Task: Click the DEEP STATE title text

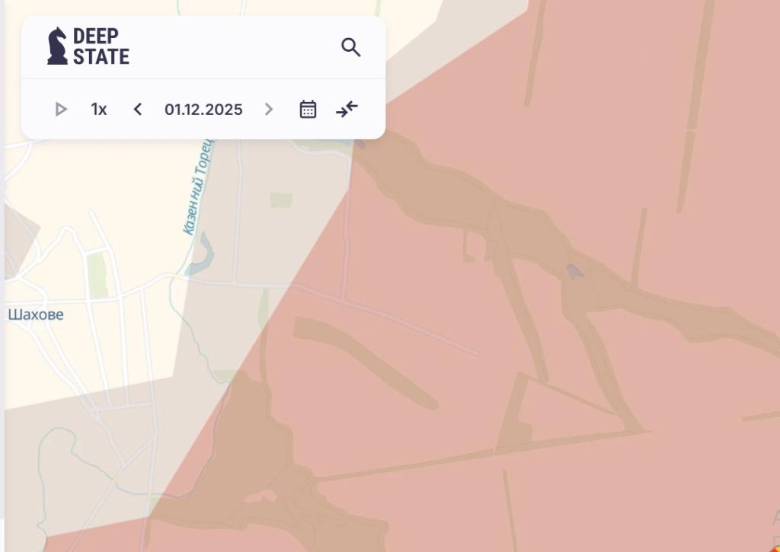Action: [x=101, y=46]
